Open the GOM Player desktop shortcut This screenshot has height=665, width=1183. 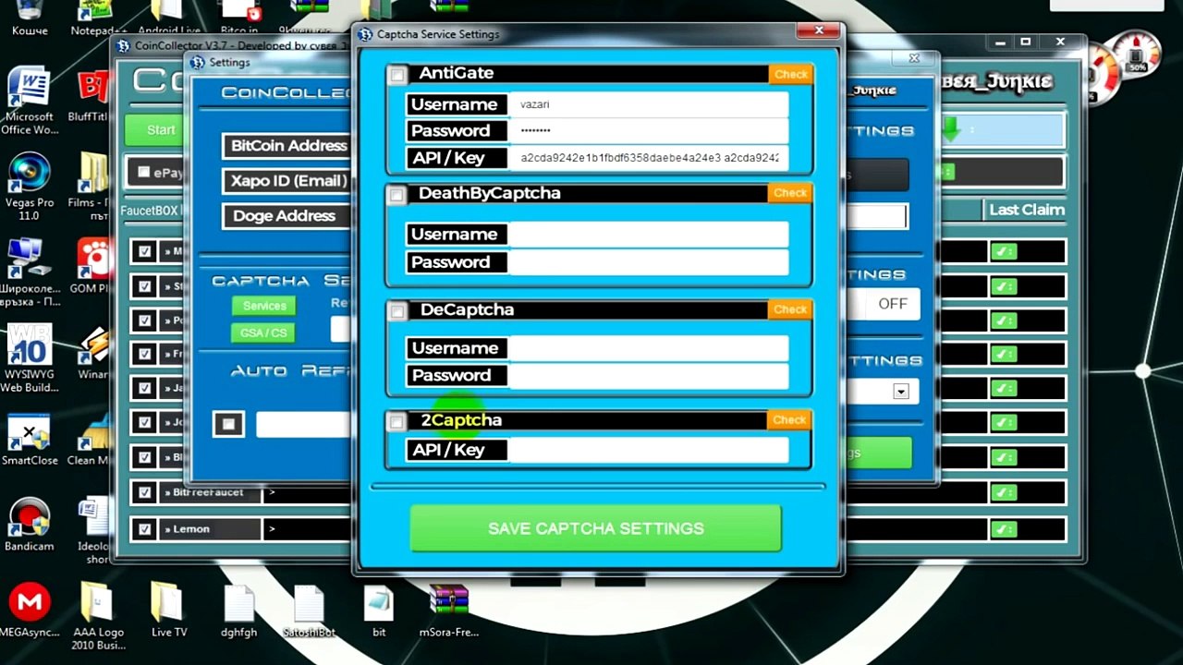pos(92,266)
